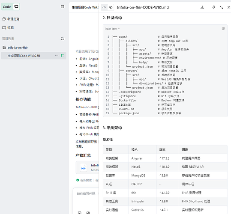Select the Code Wiki document task item
The width and height of the screenshot is (231, 214).
coord(33,56)
